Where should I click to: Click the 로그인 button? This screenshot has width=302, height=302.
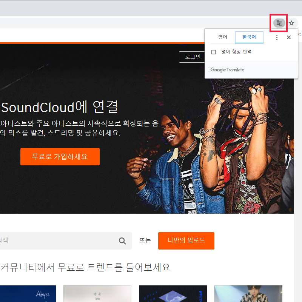coord(192,57)
